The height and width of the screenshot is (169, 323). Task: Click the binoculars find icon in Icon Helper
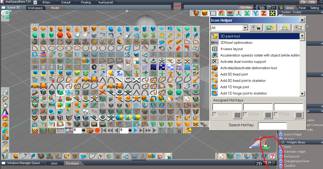(x=256, y=27)
